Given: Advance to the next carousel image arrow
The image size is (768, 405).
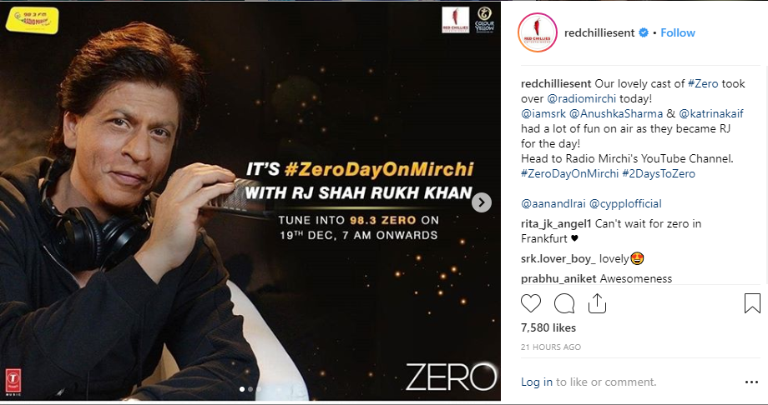Looking at the screenshot, I should click(482, 202).
